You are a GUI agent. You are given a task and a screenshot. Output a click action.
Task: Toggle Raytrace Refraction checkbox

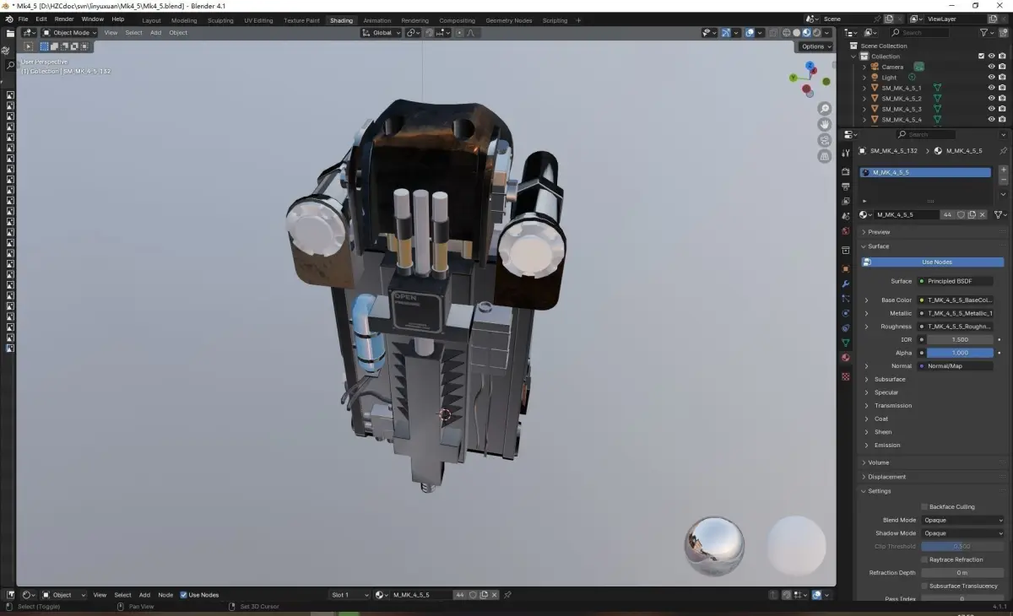[x=924, y=559]
